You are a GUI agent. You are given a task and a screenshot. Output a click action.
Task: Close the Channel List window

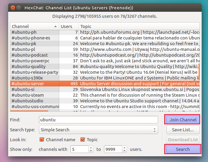click(x=12, y=8)
